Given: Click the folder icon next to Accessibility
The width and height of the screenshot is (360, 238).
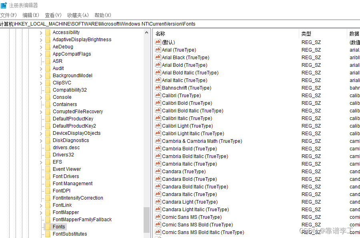Looking at the screenshot, I should click(x=48, y=32).
